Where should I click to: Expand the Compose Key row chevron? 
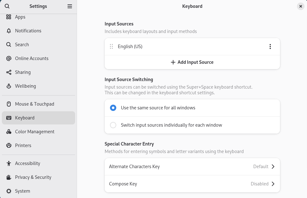point(273,184)
